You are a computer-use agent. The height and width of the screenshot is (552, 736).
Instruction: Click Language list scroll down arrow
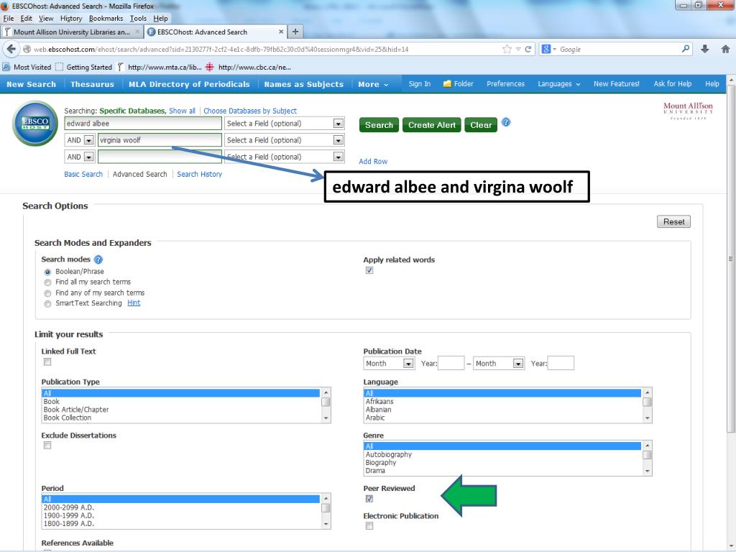click(648, 418)
